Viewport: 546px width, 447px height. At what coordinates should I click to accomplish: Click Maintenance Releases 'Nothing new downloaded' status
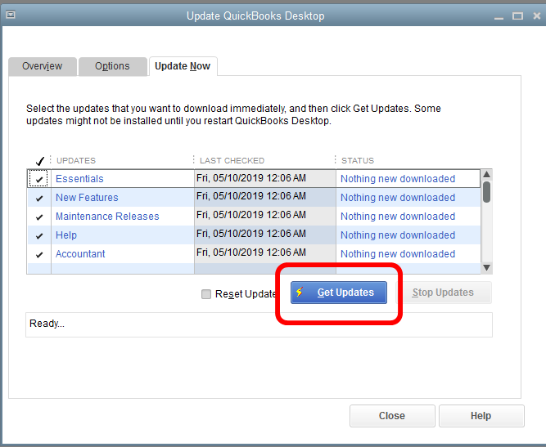(398, 217)
